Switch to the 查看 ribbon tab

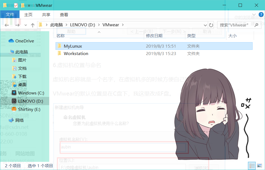click(x=64, y=15)
